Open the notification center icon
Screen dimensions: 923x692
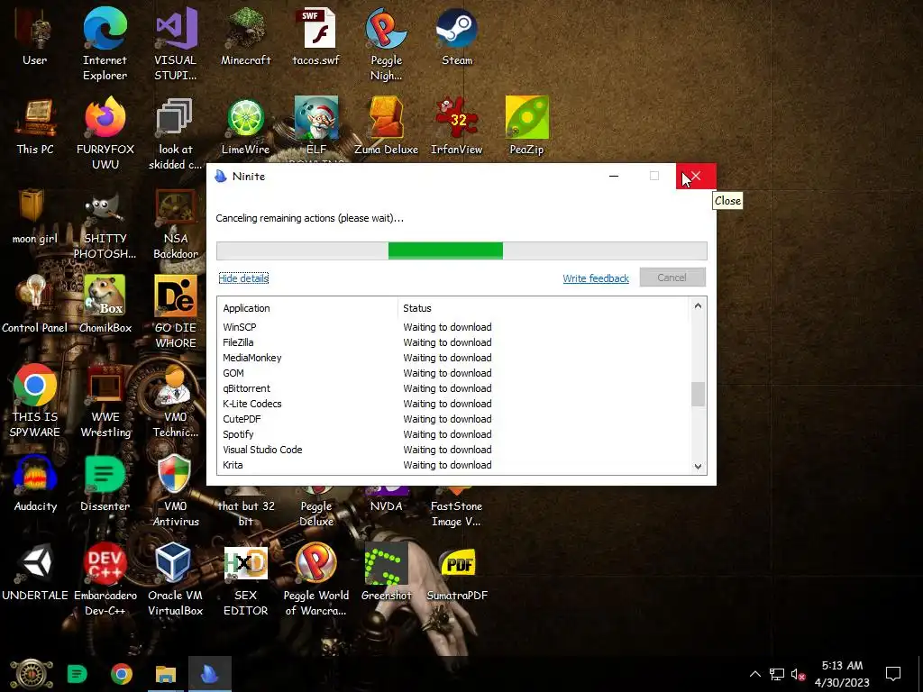[893, 674]
